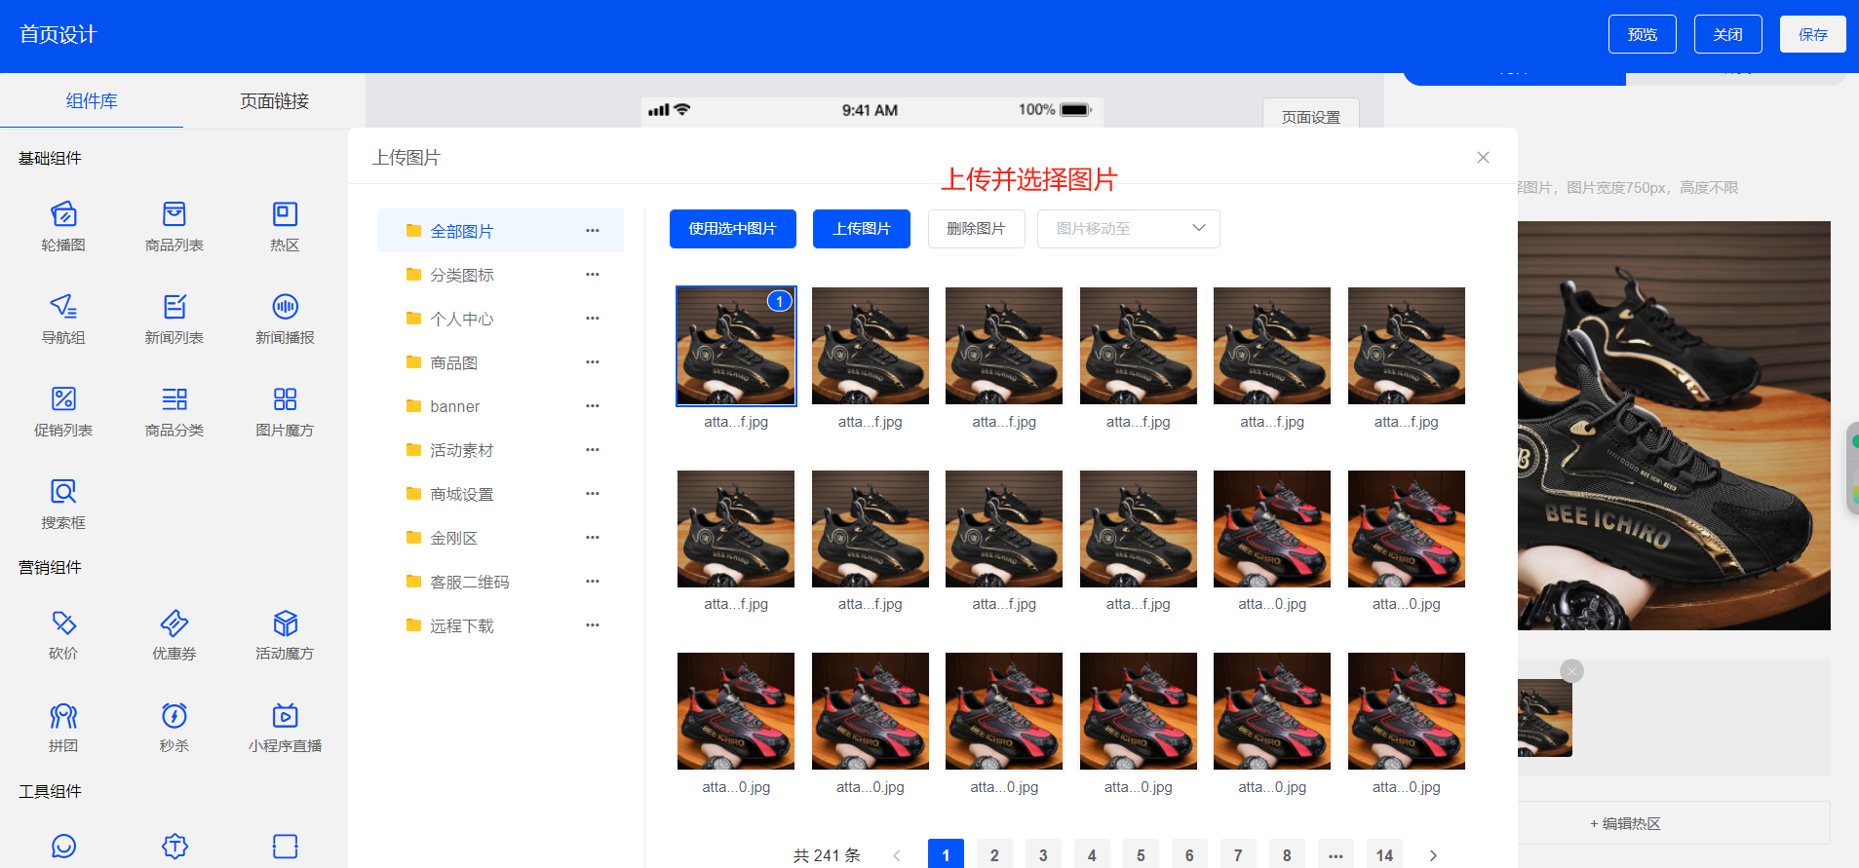The image size is (1859, 868).
Task: Open the 图片移动至 dropdown
Action: 1129,229
